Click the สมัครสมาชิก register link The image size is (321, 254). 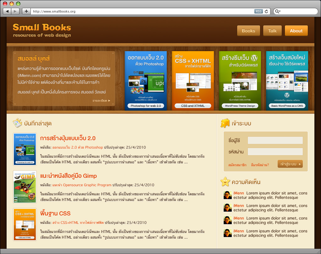[237, 165]
